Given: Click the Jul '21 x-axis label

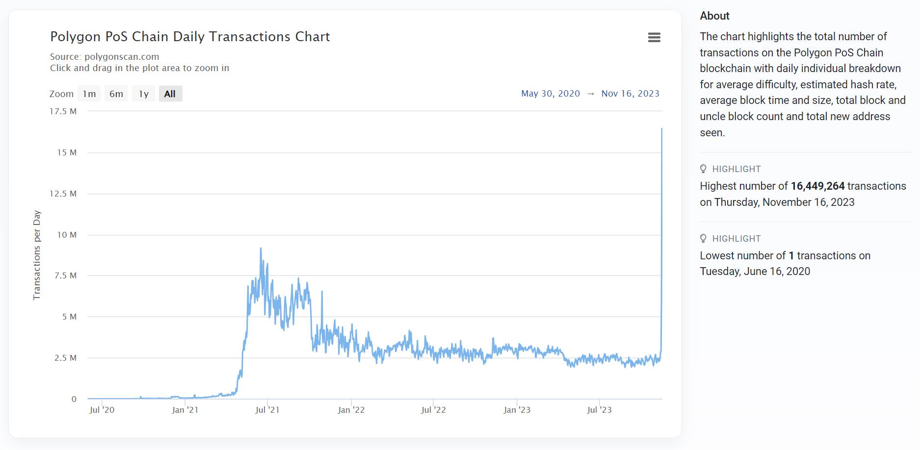Looking at the screenshot, I should 267,410.
